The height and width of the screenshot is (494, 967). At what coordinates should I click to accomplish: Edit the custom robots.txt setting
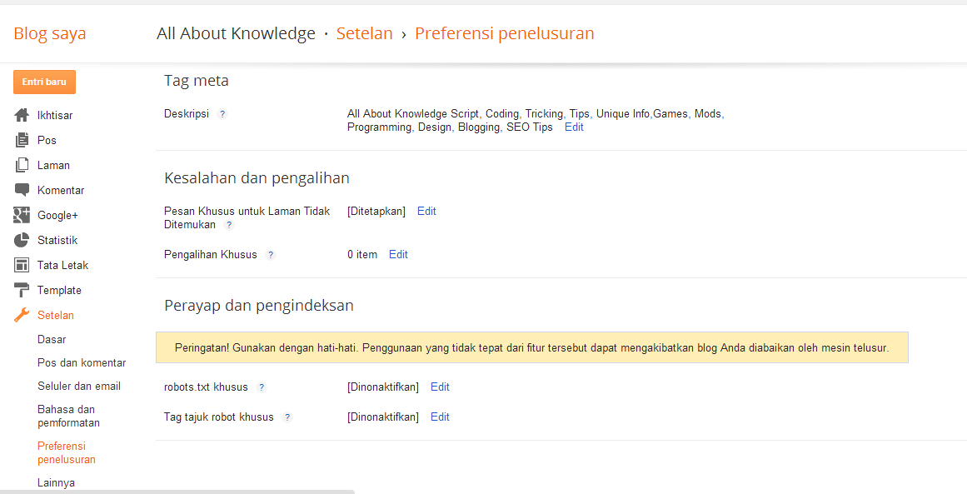tap(440, 387)
